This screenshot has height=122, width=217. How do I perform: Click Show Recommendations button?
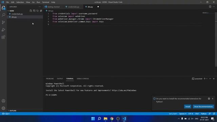click(x=203, y=106)
